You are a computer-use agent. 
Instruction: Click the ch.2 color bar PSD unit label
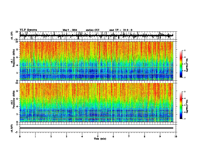187,106
